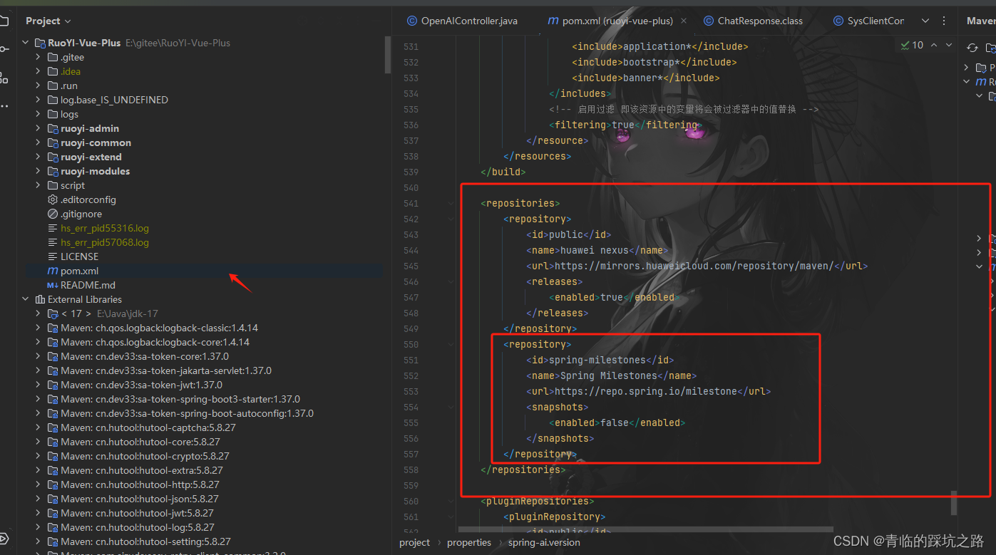
Task: Reload all Maven projects using refresh icon
Action: click(972, 47)
